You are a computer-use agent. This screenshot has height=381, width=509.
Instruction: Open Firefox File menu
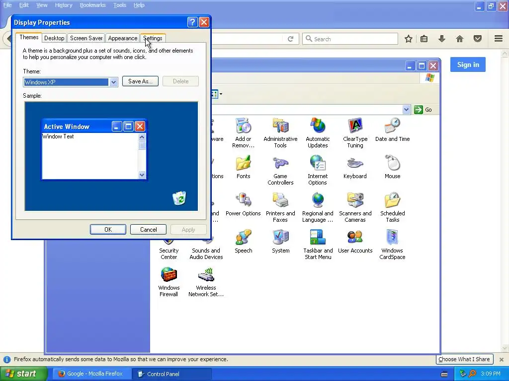tap(7, 5)
